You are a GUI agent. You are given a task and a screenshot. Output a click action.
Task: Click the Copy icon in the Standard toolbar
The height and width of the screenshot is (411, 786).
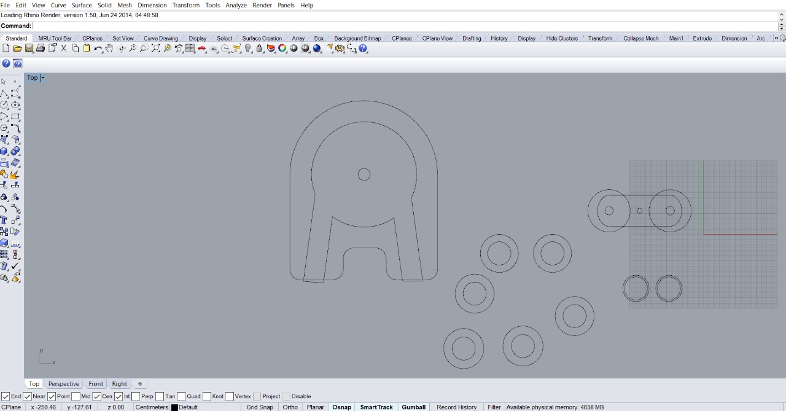pyautogui.click(x=76, y=49)
